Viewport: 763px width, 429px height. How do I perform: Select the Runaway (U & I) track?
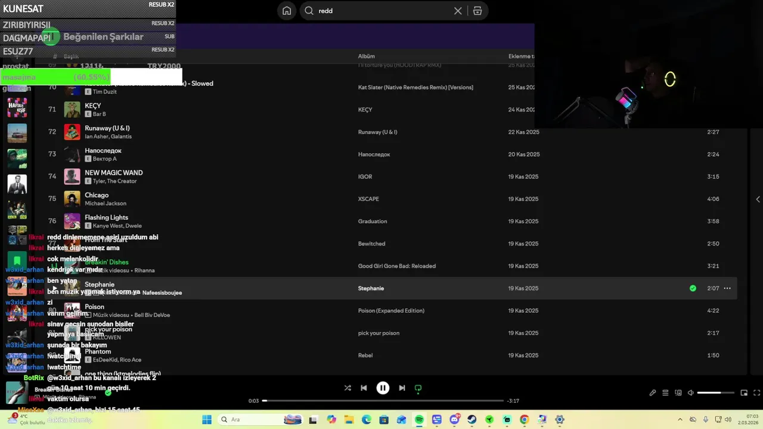pos(107,128)
